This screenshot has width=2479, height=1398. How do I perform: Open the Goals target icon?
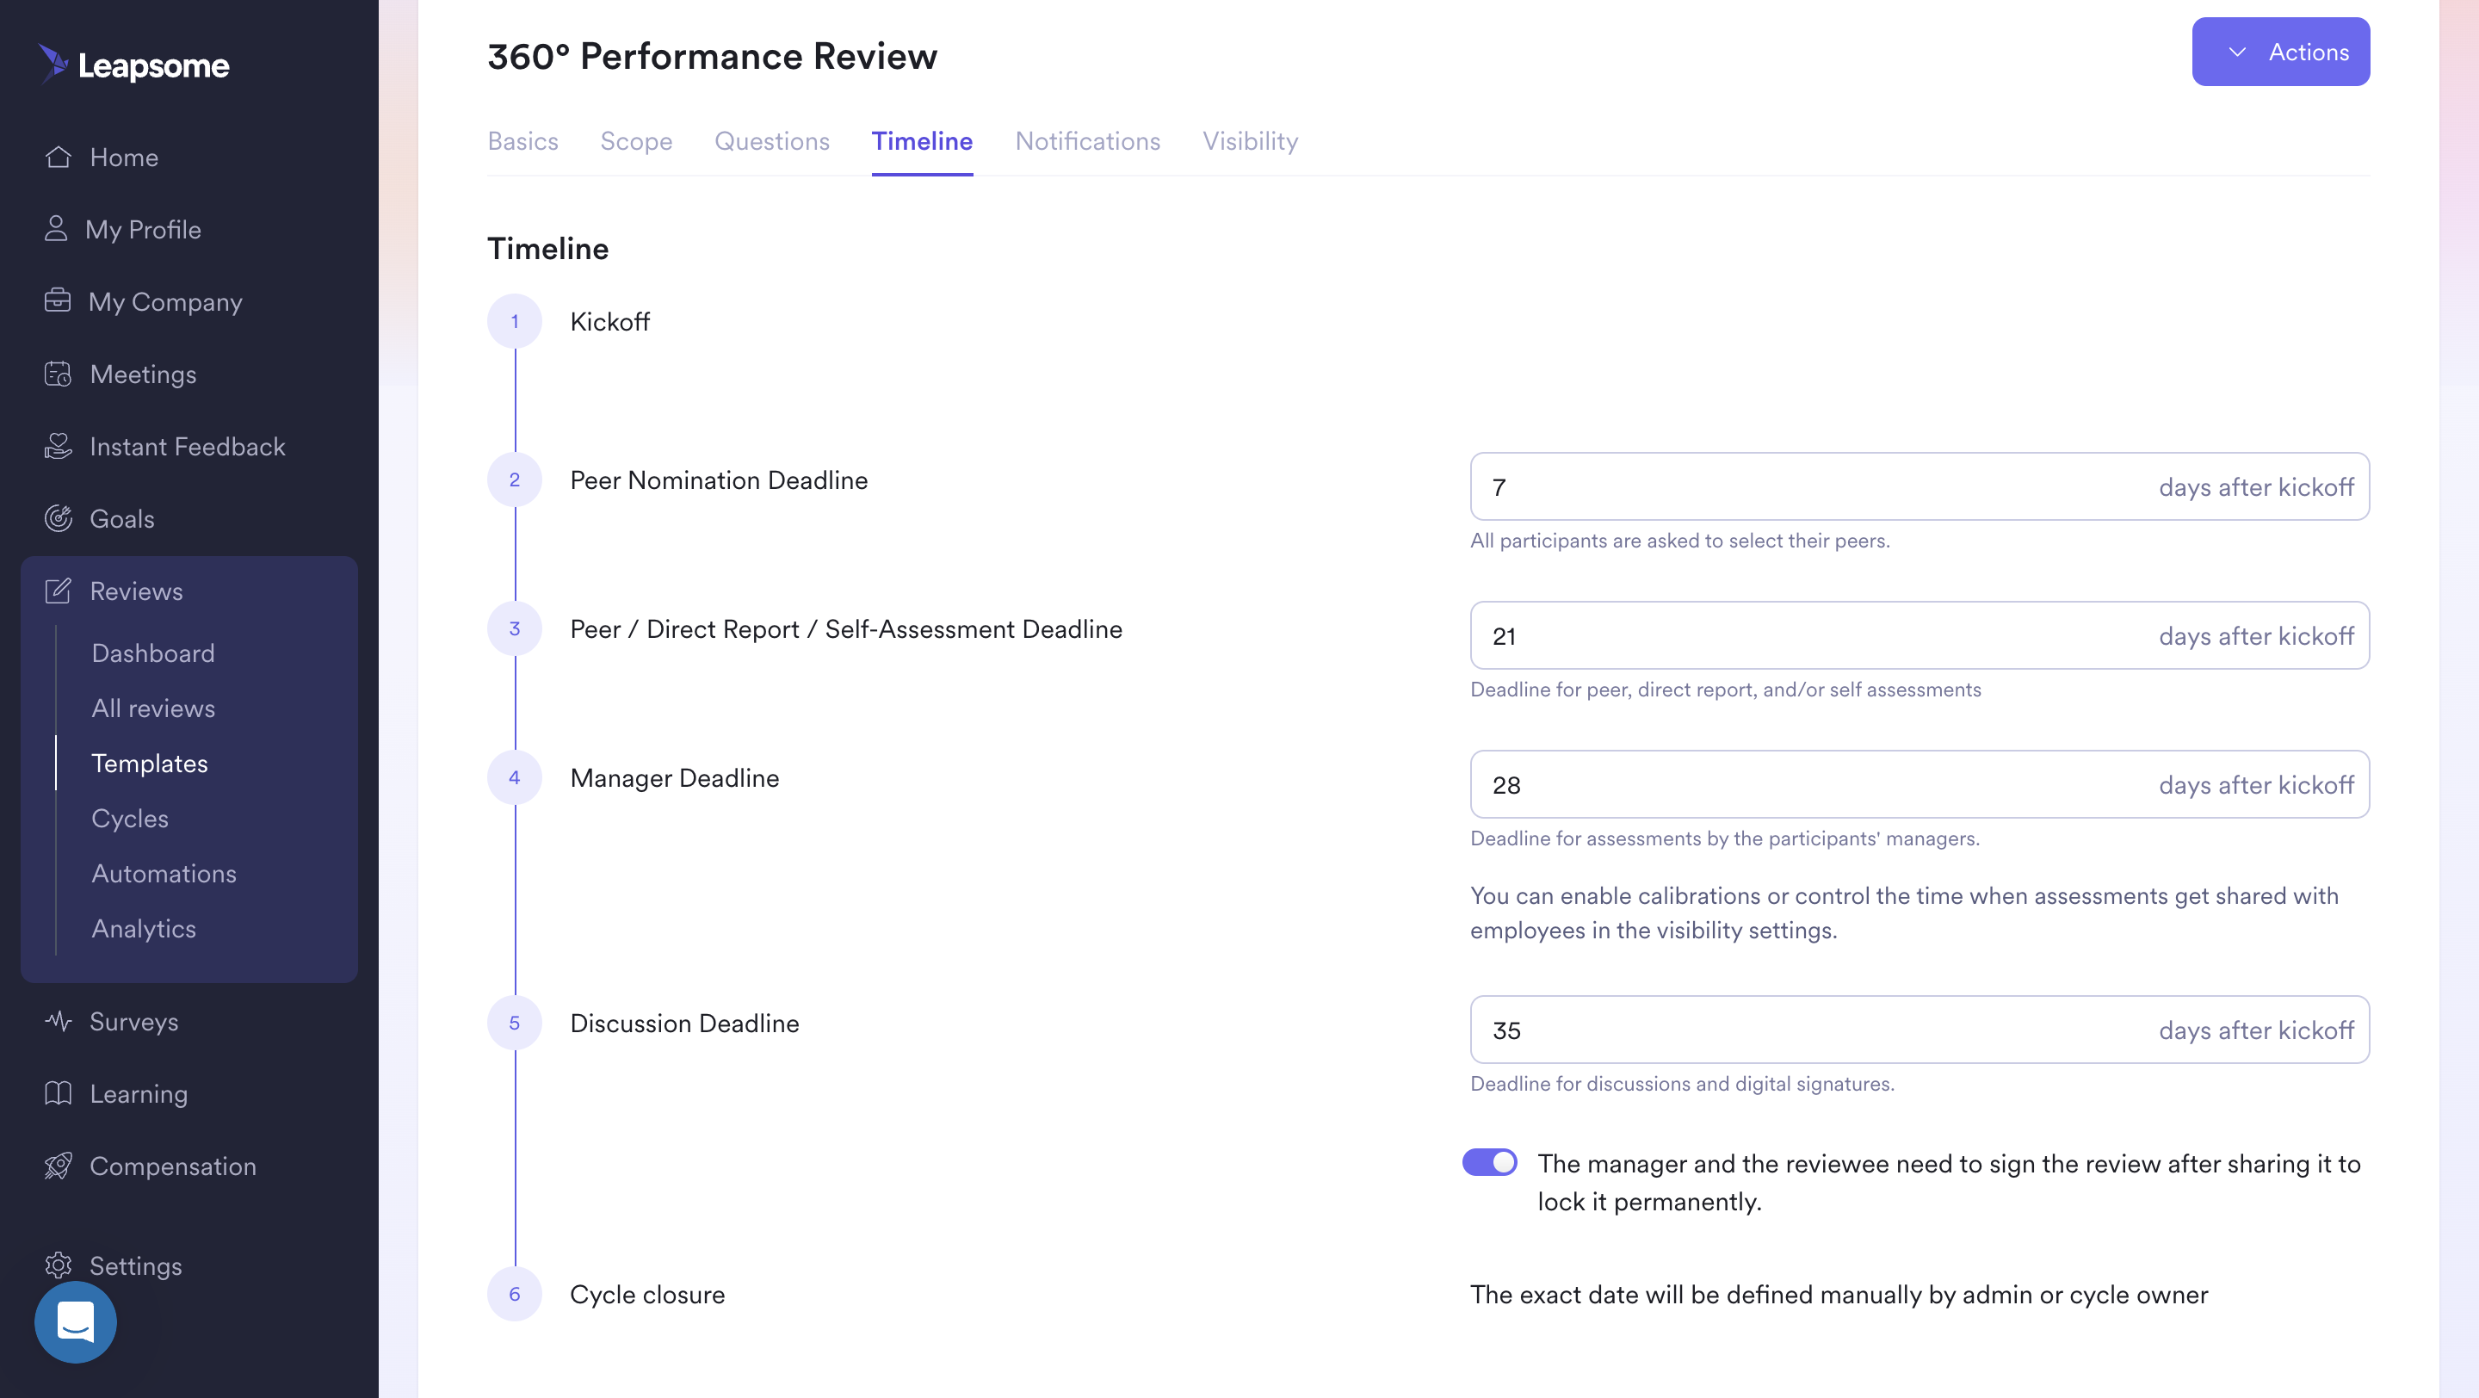[x=58, y=517]
